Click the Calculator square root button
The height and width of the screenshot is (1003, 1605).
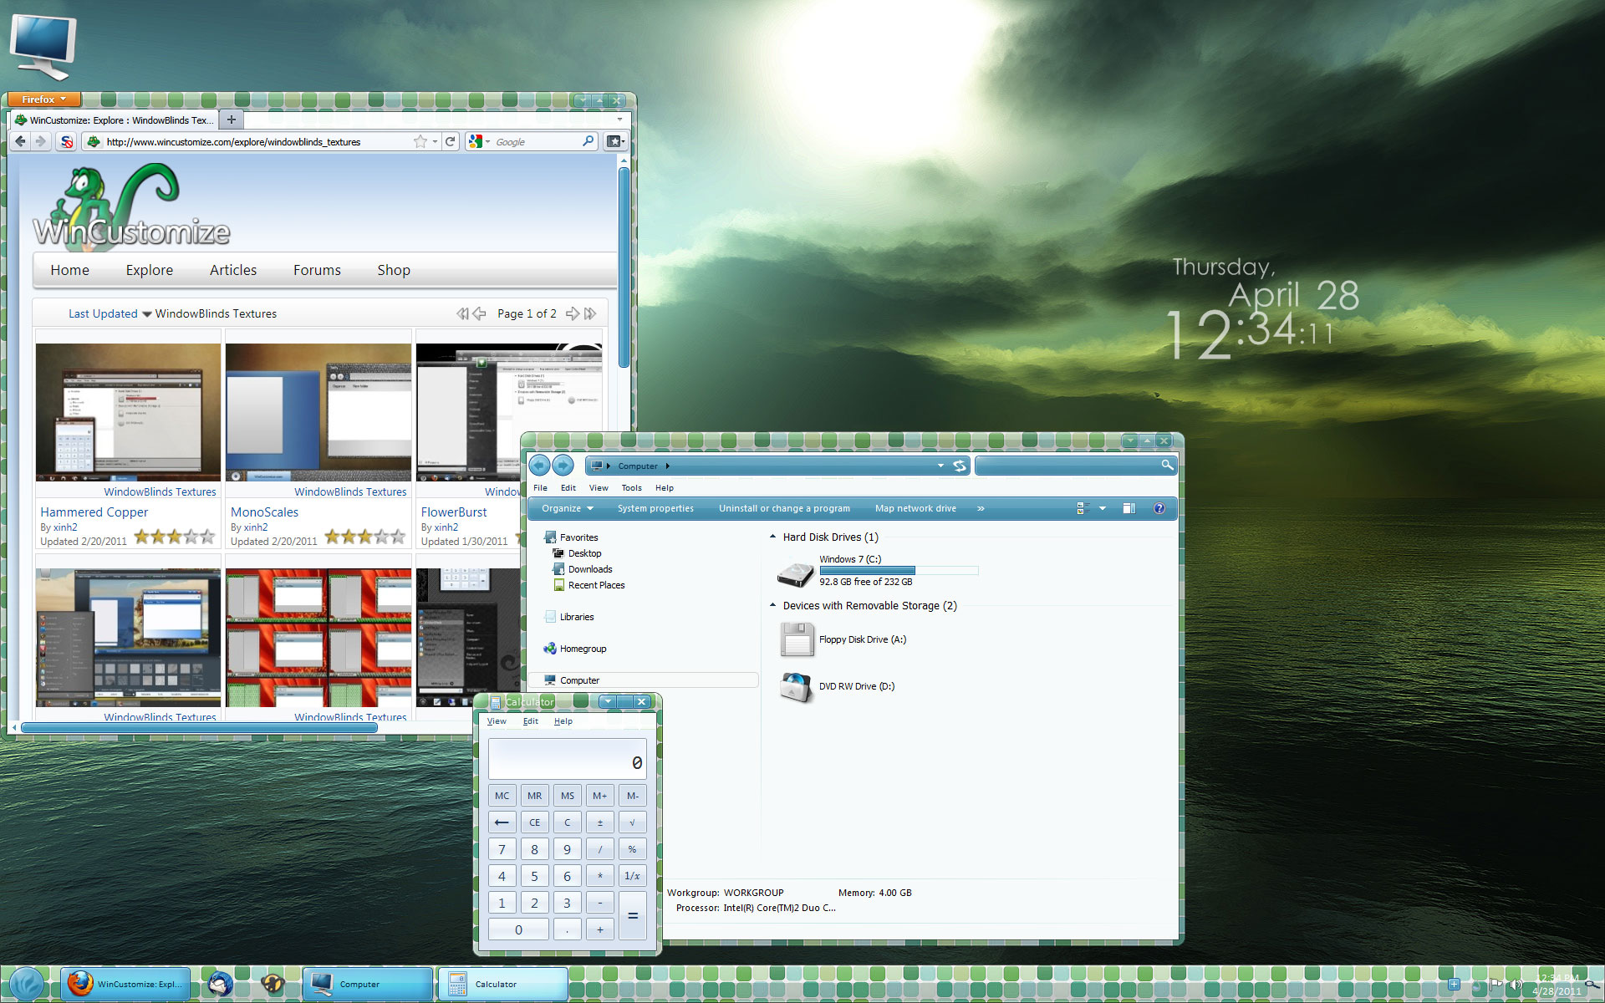tap(632, 822)
